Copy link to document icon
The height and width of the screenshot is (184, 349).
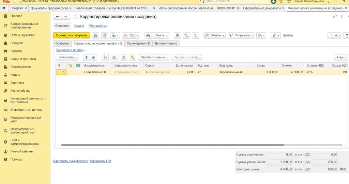click(x=335, y=17)
